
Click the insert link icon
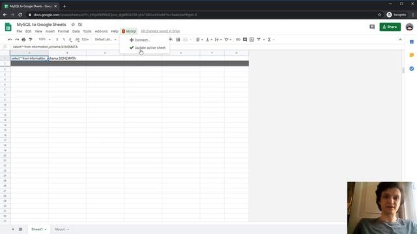pyautogui.click(x=238, y=40)
